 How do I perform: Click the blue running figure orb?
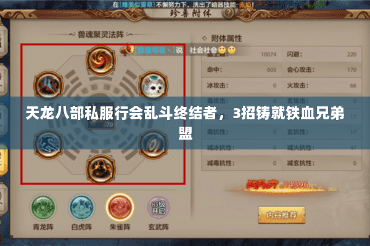(48, 144)
